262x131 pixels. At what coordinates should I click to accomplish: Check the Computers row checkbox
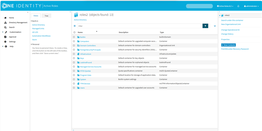tap(74, 41)
